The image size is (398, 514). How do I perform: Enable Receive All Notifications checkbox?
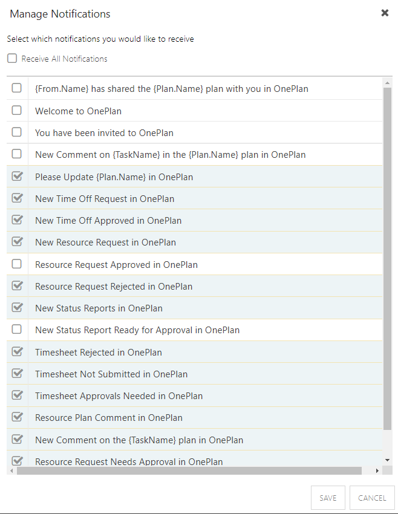(12, 58)
